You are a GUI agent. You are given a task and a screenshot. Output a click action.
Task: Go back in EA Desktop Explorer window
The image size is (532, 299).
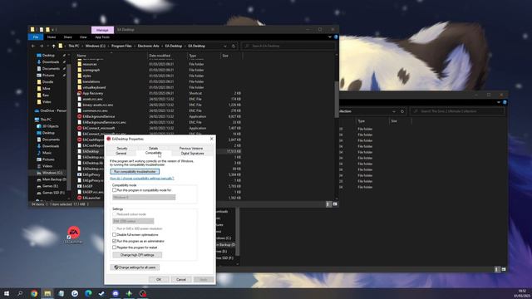coord(33,46)
